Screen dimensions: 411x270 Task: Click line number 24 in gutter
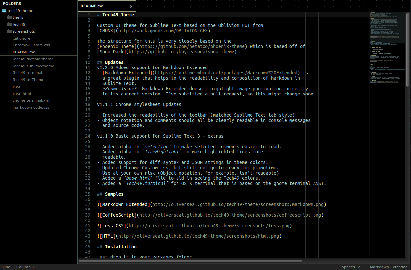click(87, 136)
